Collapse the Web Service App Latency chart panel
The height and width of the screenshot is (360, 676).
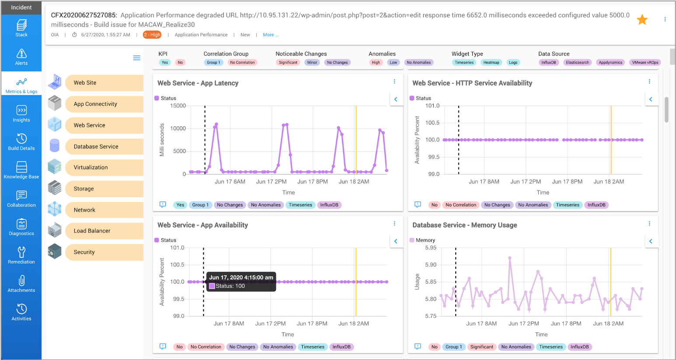[x=396, y=99]
